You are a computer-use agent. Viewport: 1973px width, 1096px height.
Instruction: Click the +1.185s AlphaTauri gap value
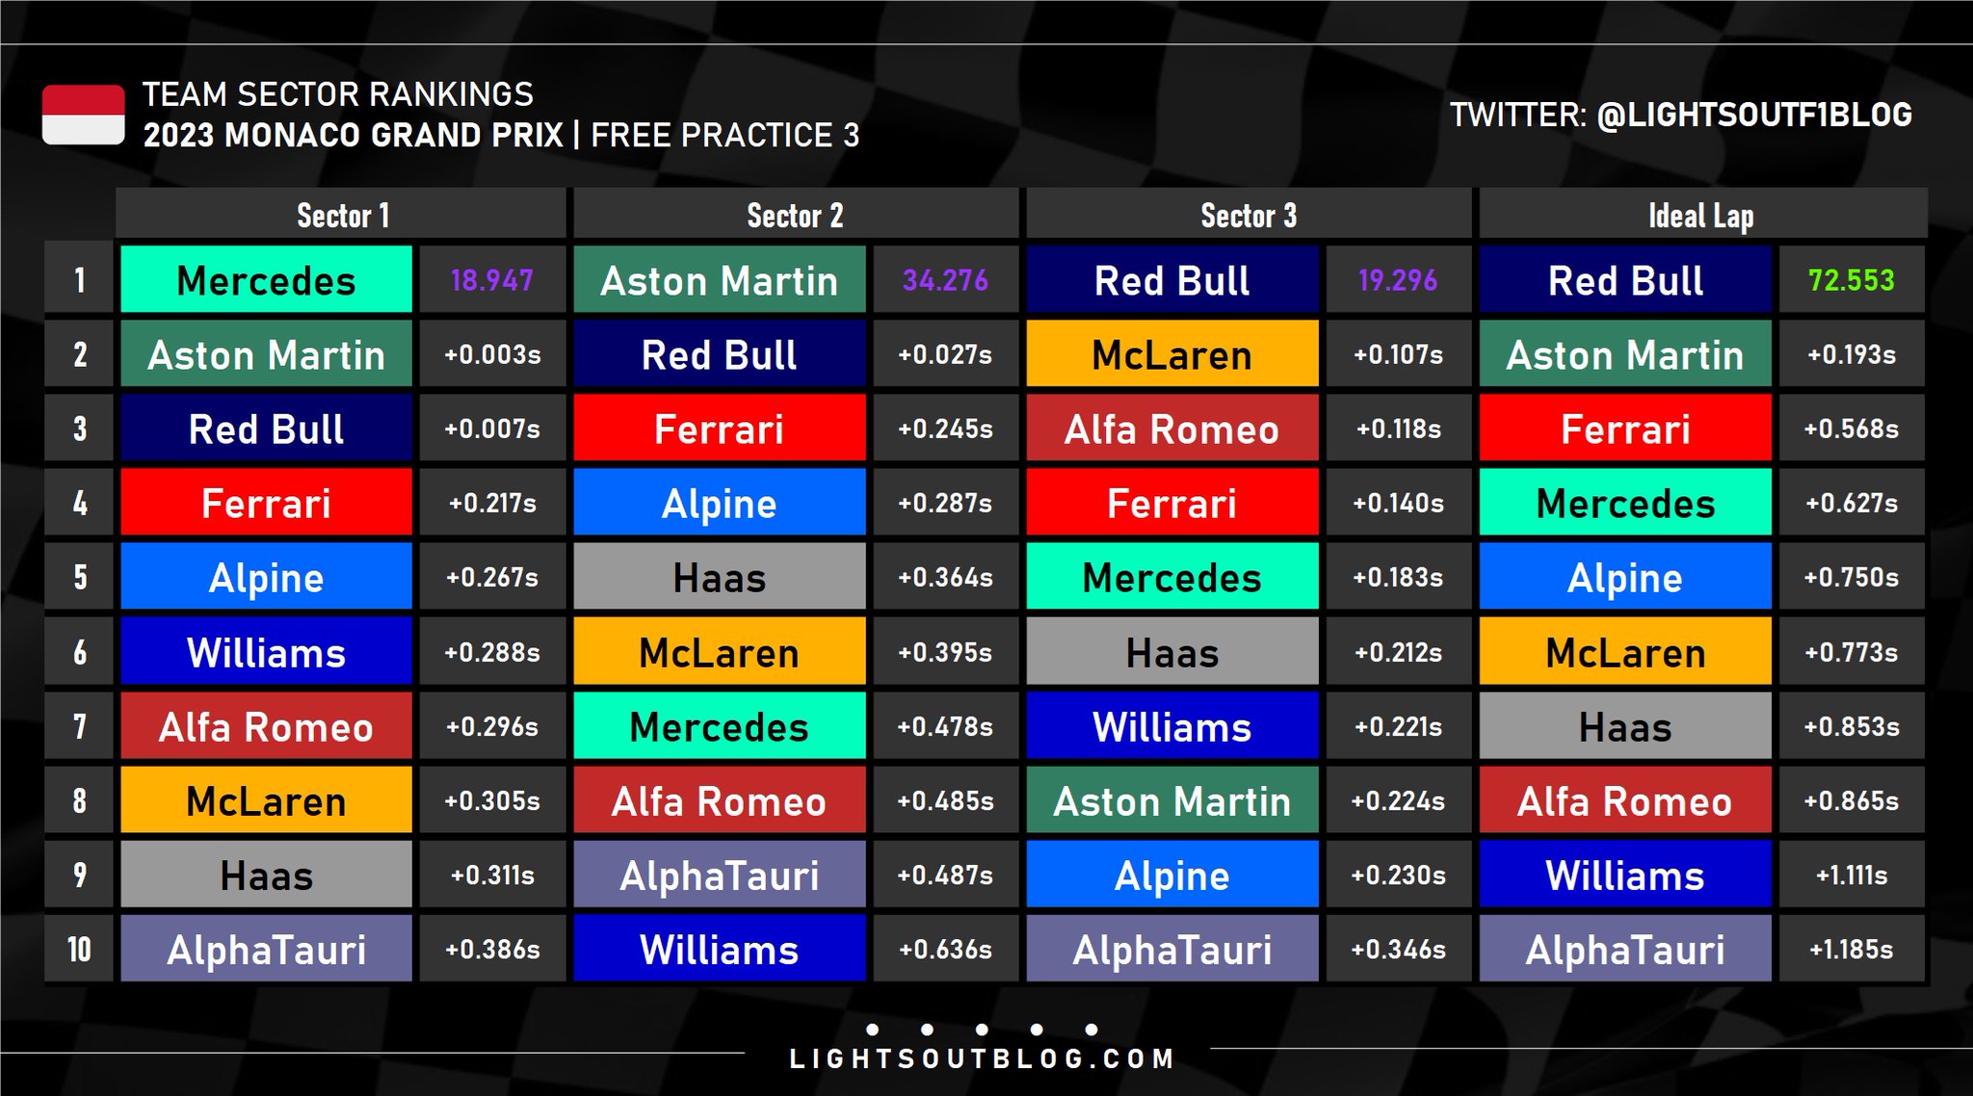1852,949
